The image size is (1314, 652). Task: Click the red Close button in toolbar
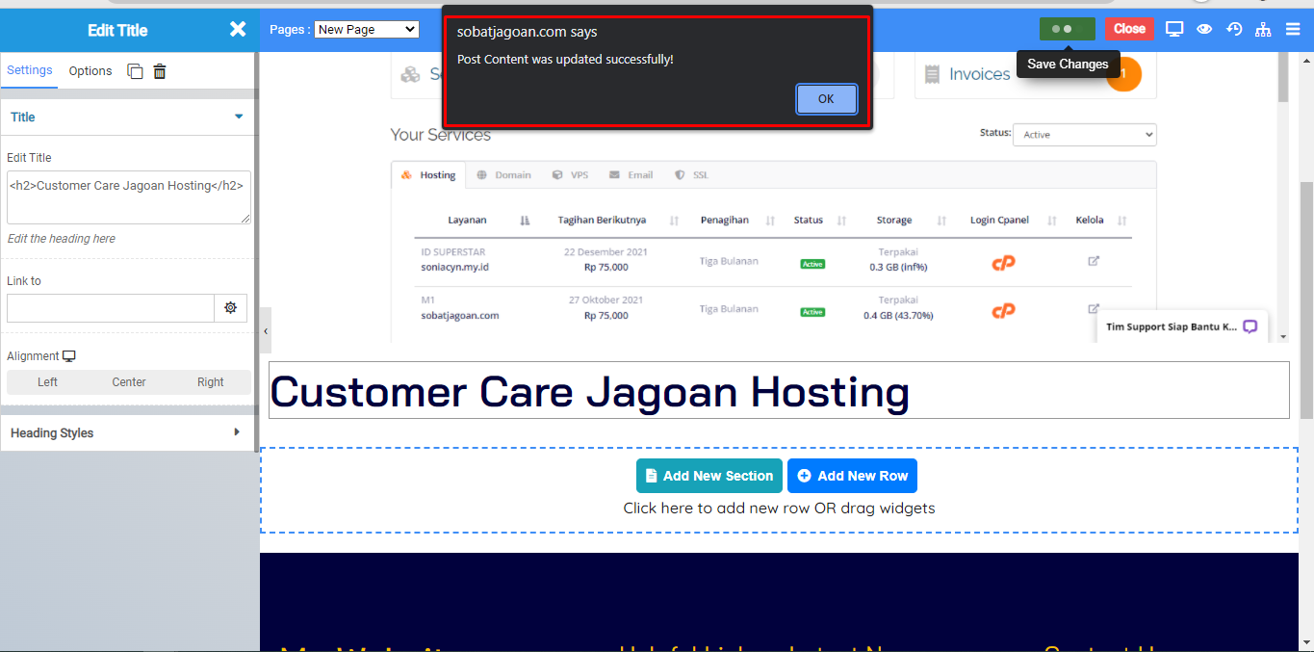point(1129,29)
